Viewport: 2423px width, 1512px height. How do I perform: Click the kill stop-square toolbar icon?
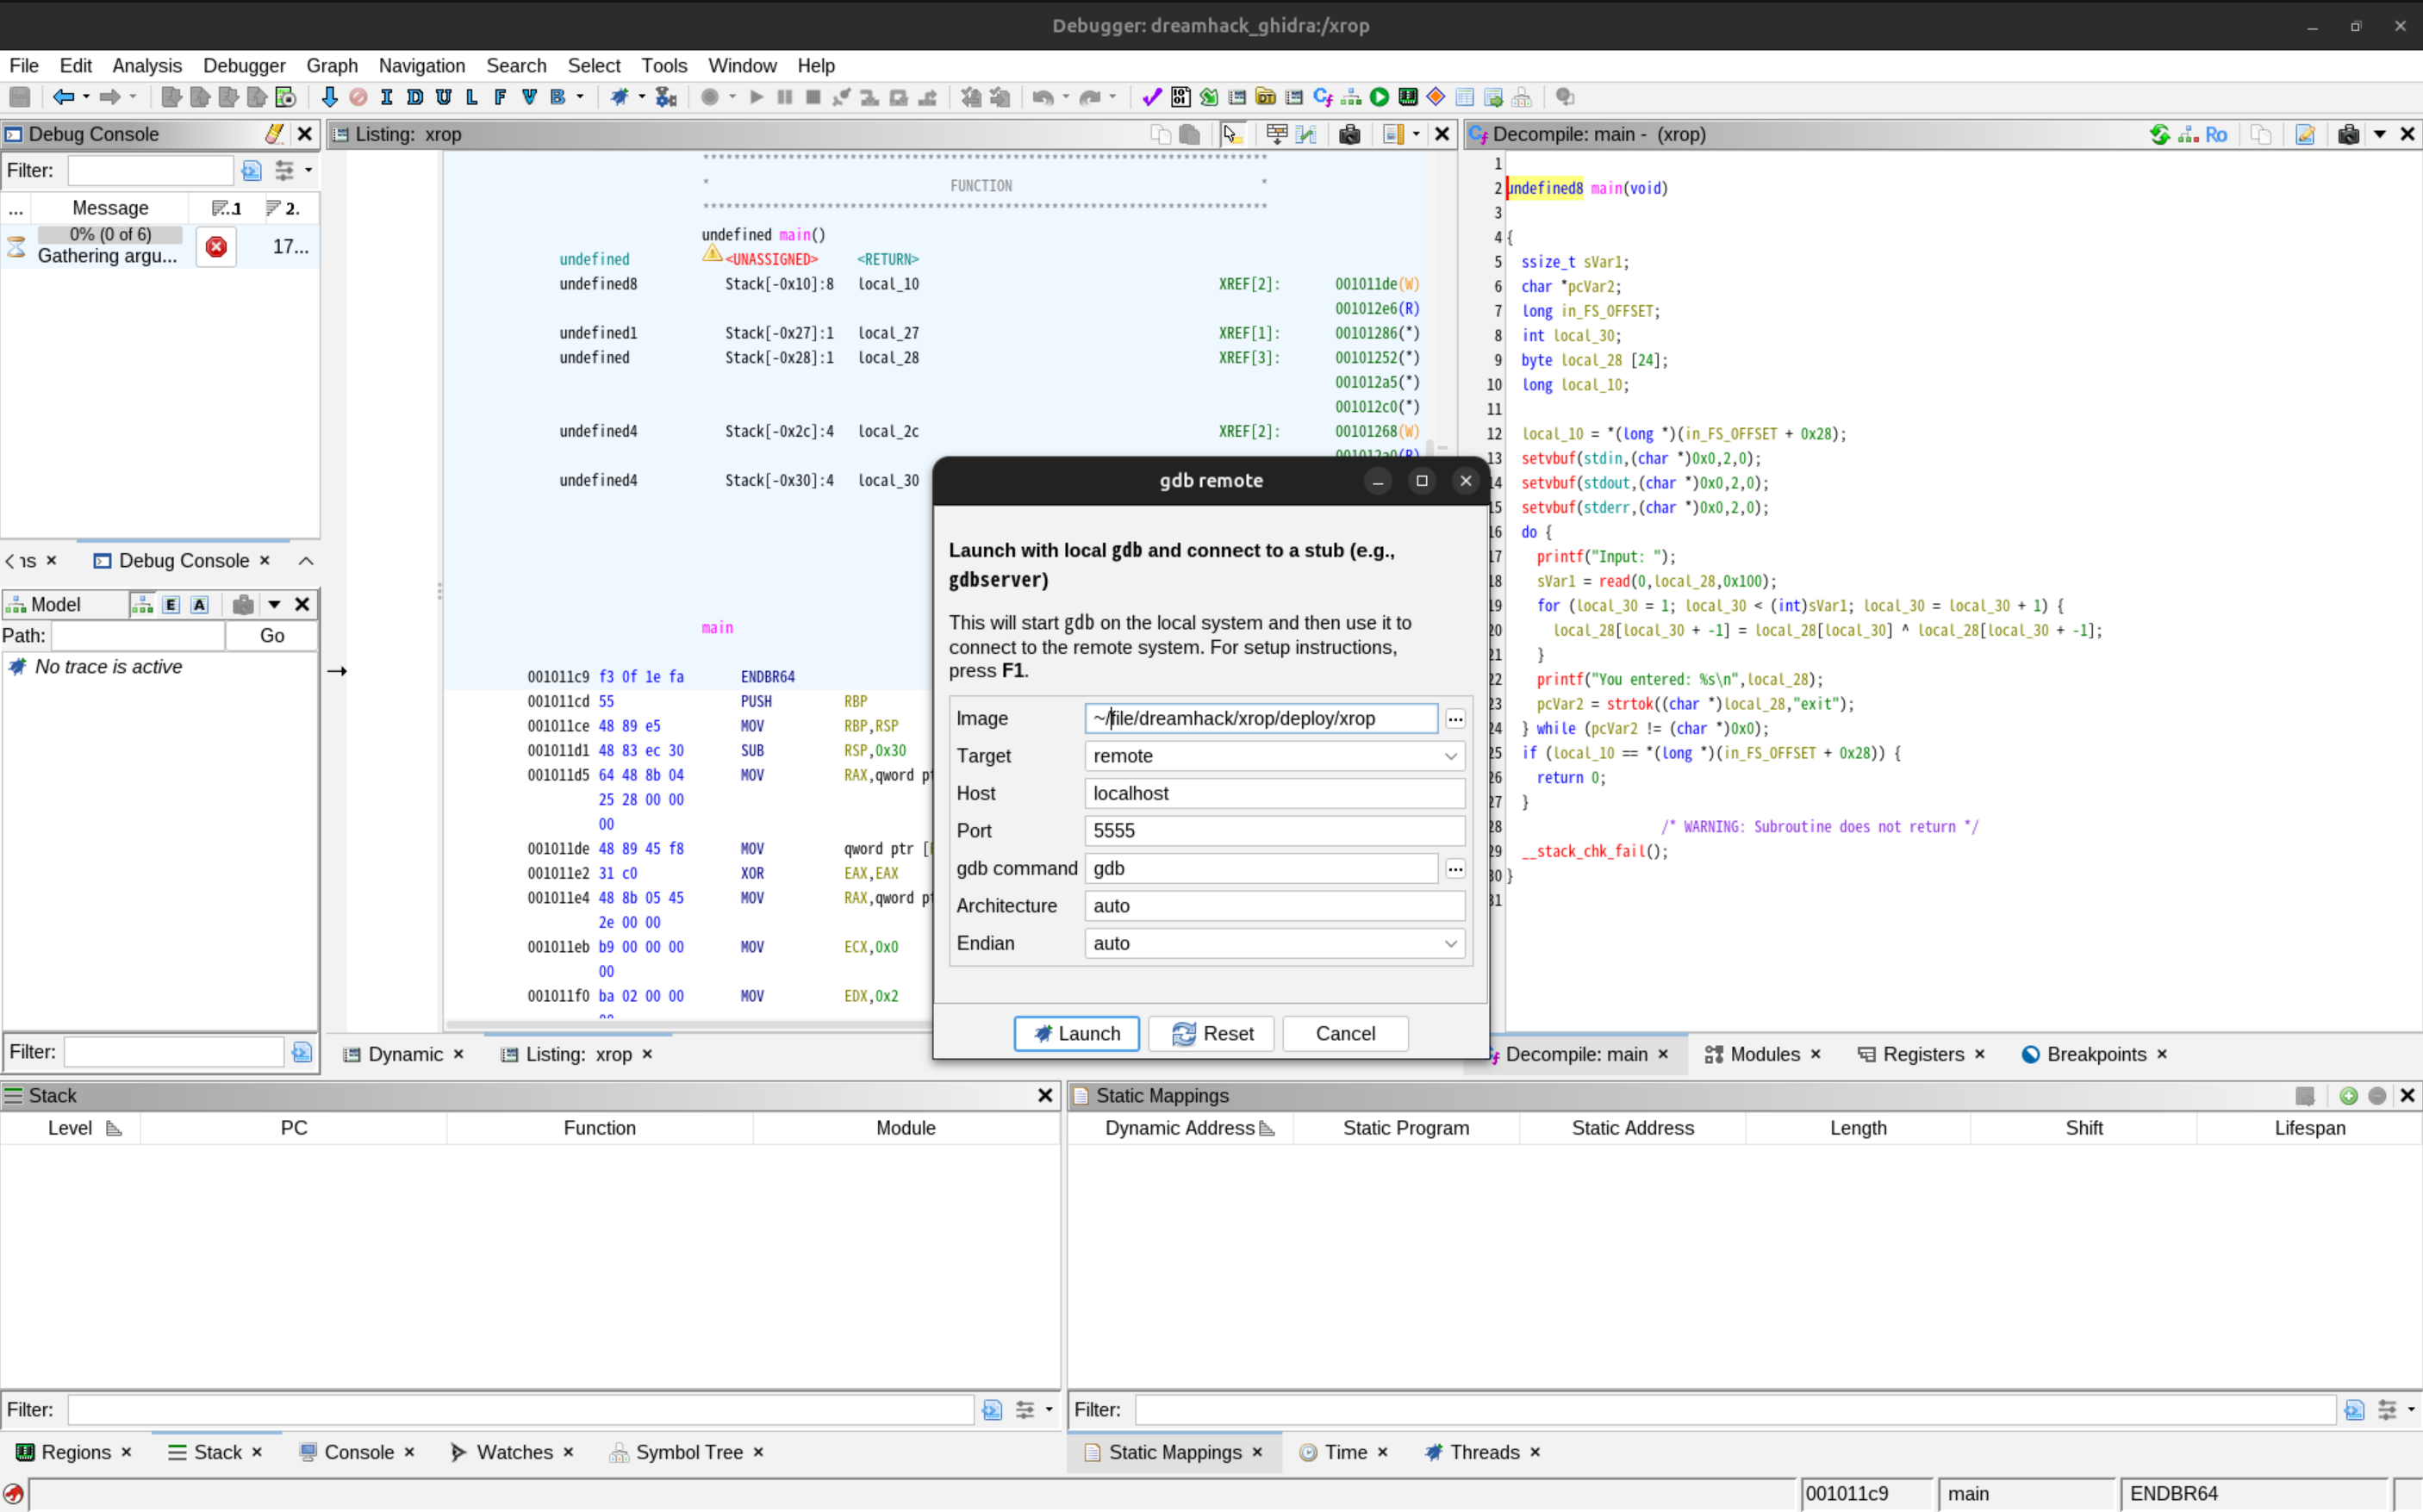coord(813,97)
